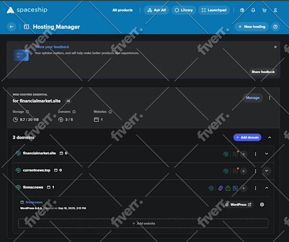Click green domain status icon for currentnews.top
This screenshot has height=242, width=289.
[226, 171]
